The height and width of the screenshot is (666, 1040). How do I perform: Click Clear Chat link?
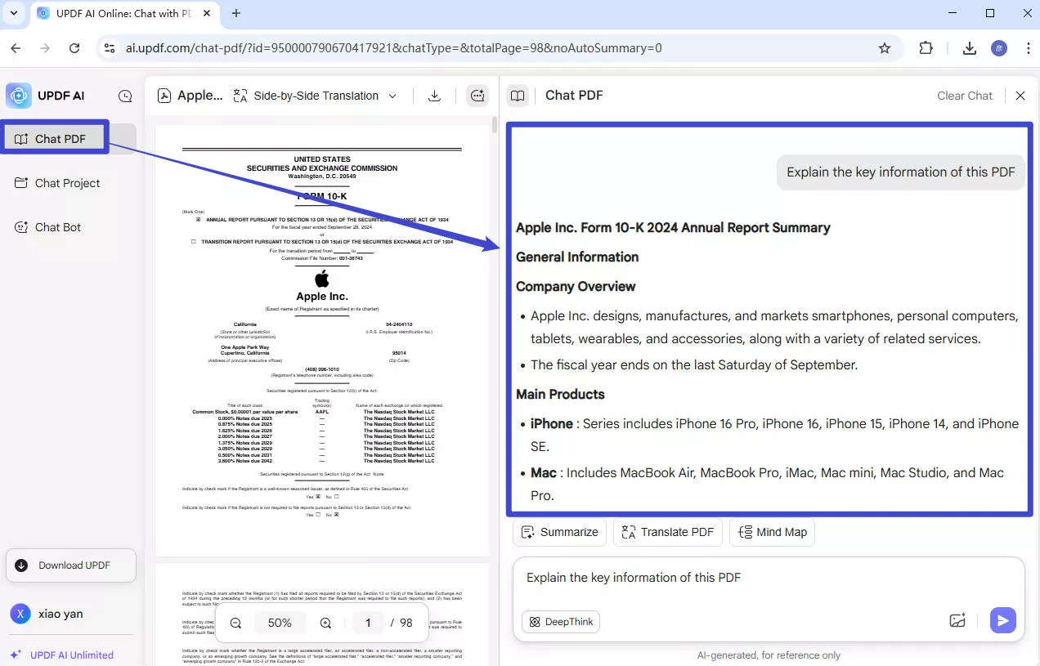964,96
